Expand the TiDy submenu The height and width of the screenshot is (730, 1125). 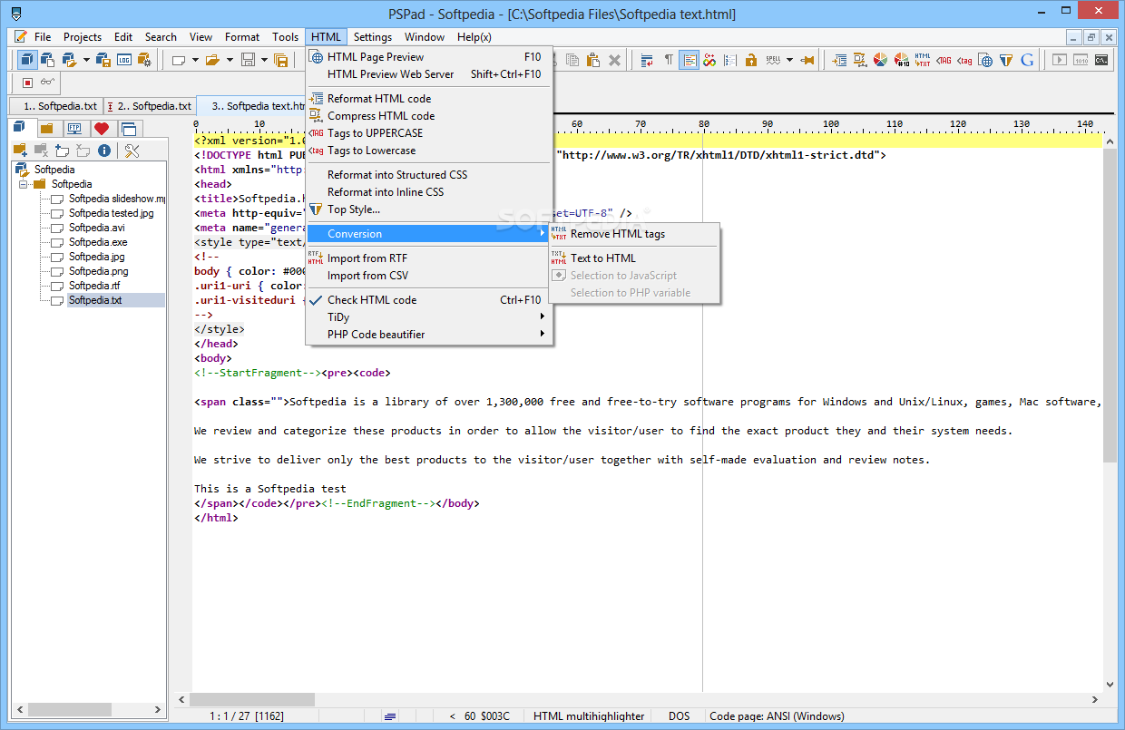click(428, 316)
